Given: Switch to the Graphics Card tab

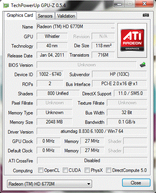Looking at the screenshot, I should pyautogui.click(x=20, y=15).
